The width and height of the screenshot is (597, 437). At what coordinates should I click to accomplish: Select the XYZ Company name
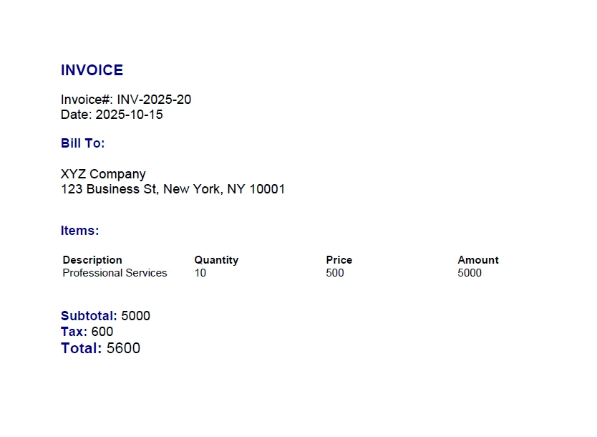pos(103,174)
